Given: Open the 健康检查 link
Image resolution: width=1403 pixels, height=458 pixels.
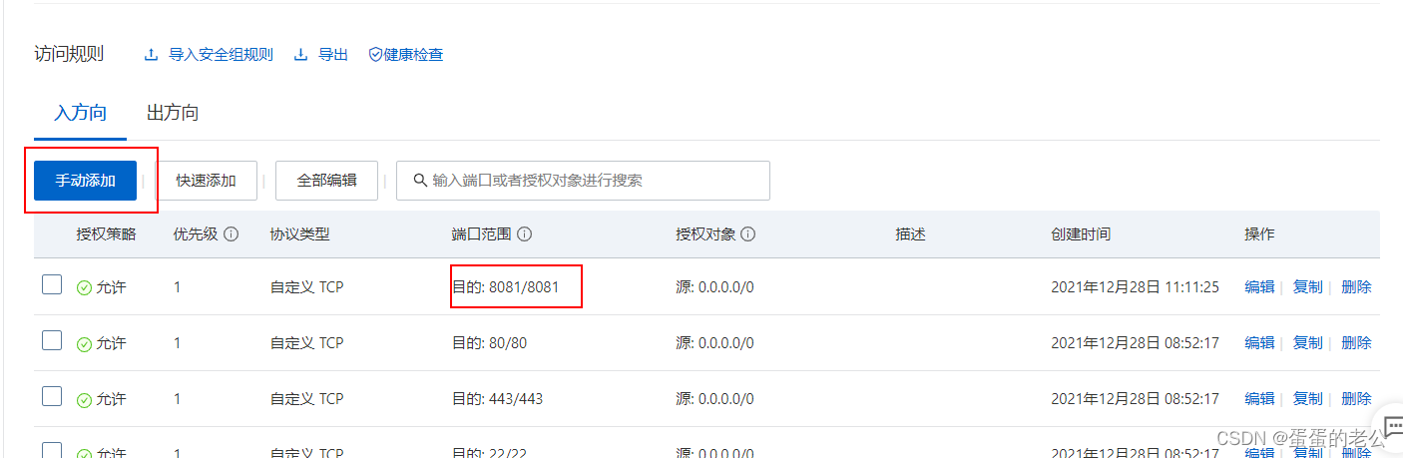Looking at the screenshot, I should pyautogui.click(x=413, y=55).
